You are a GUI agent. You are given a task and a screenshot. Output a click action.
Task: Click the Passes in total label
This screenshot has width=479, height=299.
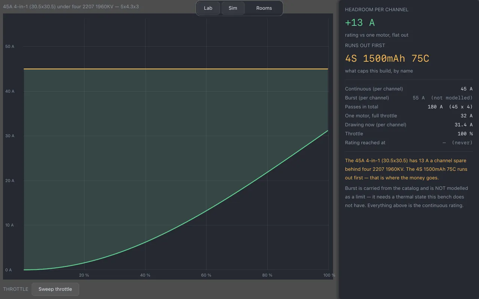361,107
